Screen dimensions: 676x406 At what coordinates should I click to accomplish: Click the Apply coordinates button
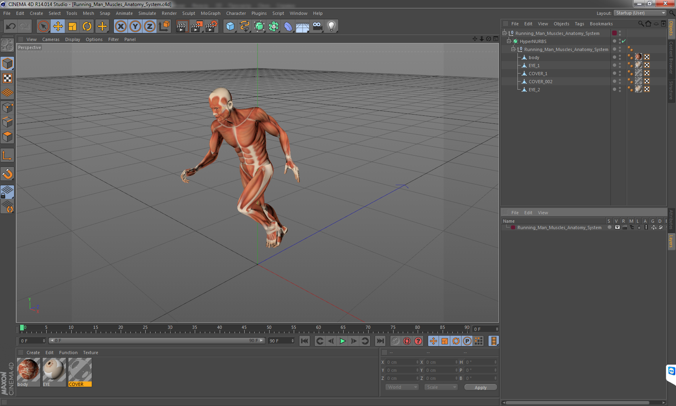click(x=480, y=387)
